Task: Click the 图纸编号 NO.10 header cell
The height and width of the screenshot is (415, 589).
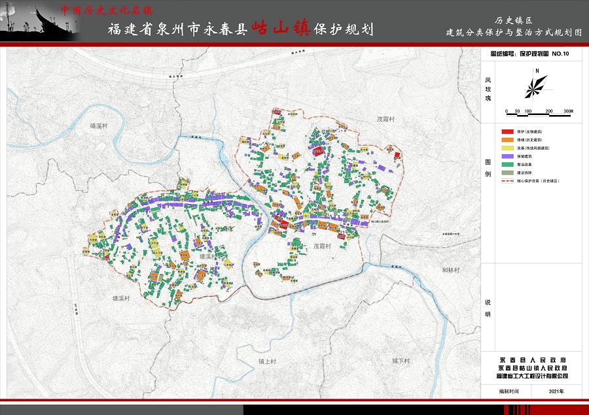Action: [x=530, y=56]
